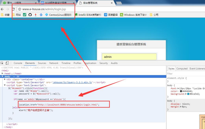Open the Baidu paw bookmark icon
The height and width of the screenshot is (129, 205).
click(41, 15)
